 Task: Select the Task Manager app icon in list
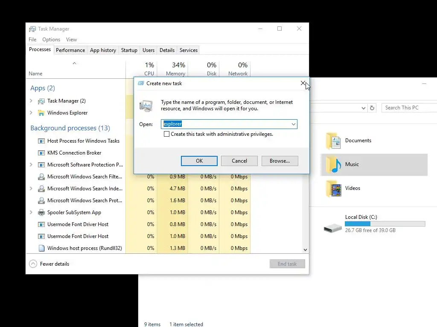click(x=41, y=101)
